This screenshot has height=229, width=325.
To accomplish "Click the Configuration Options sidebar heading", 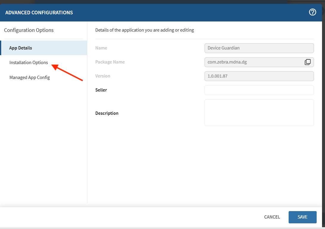I will coord(29,30).
